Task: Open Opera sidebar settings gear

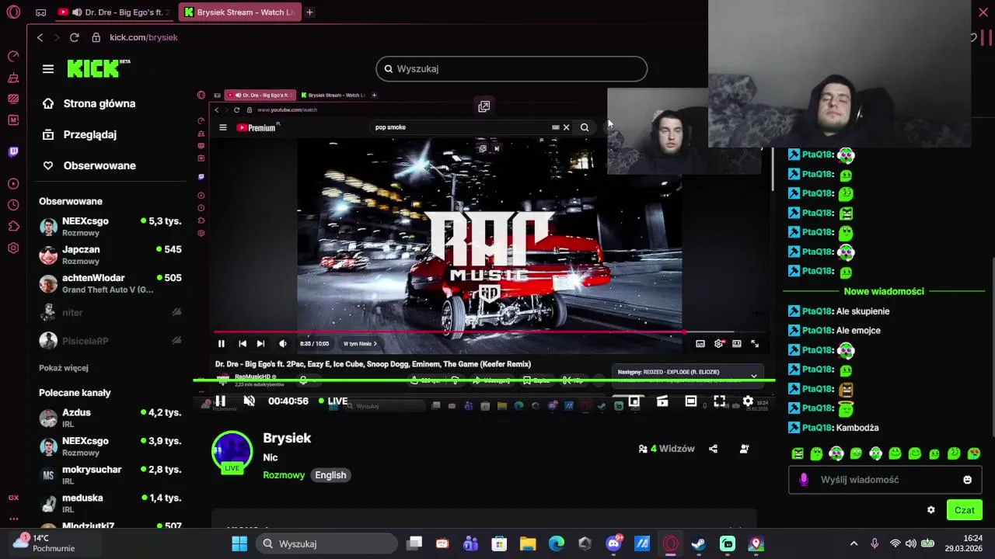Action: [x=13, y=248]
